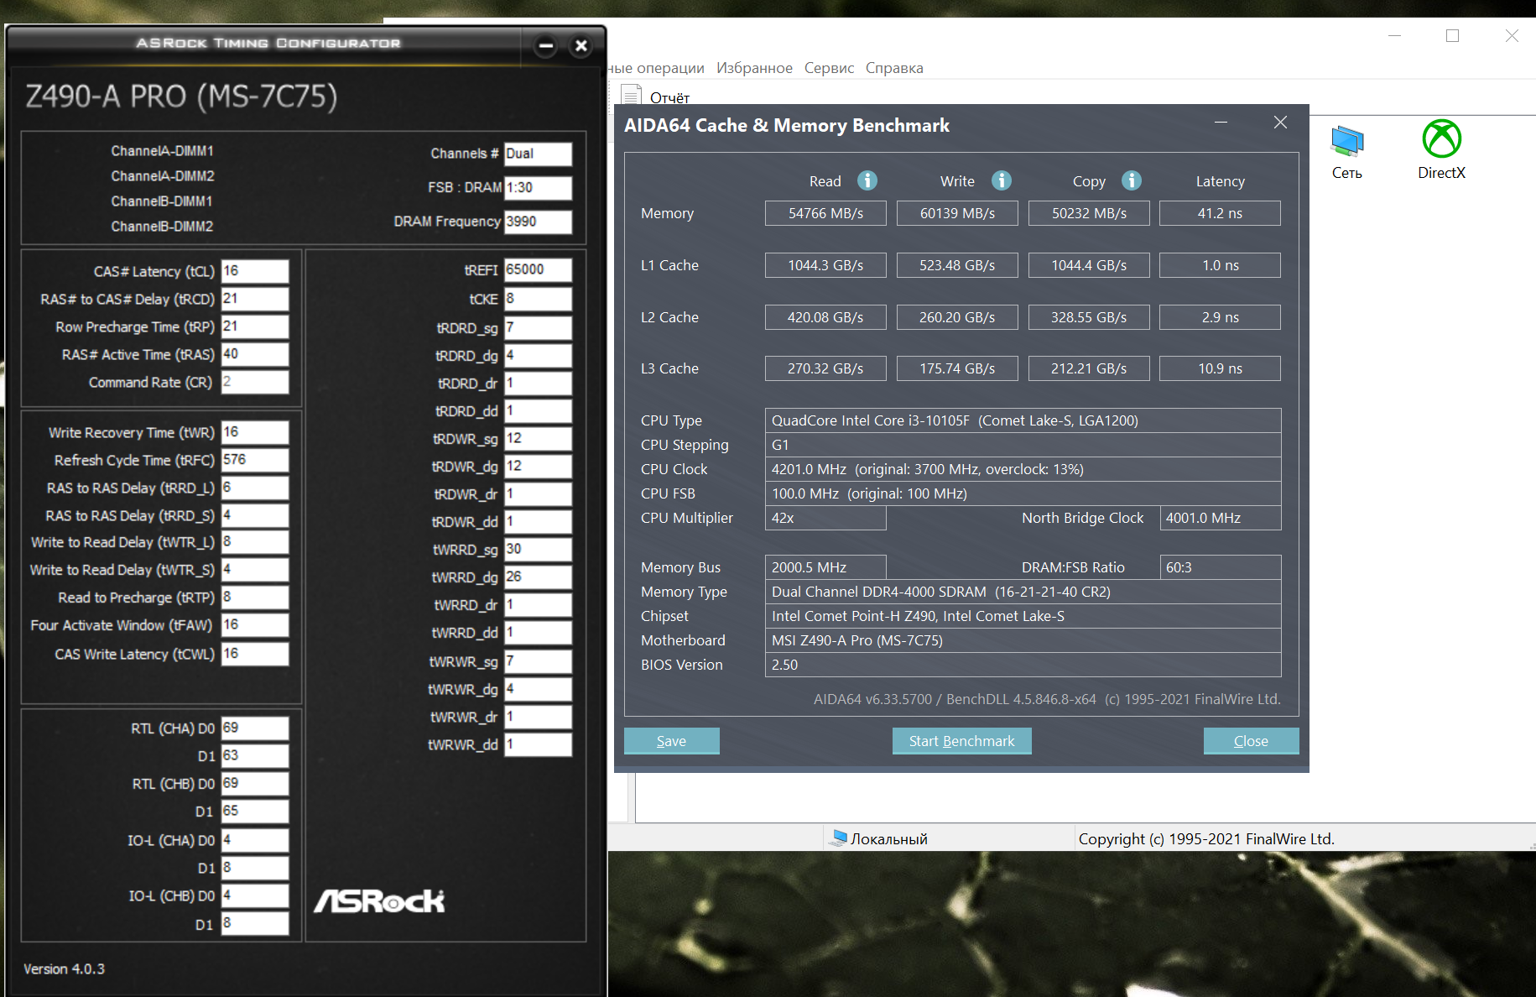Open the Сеть network icon

point(1347,151)
